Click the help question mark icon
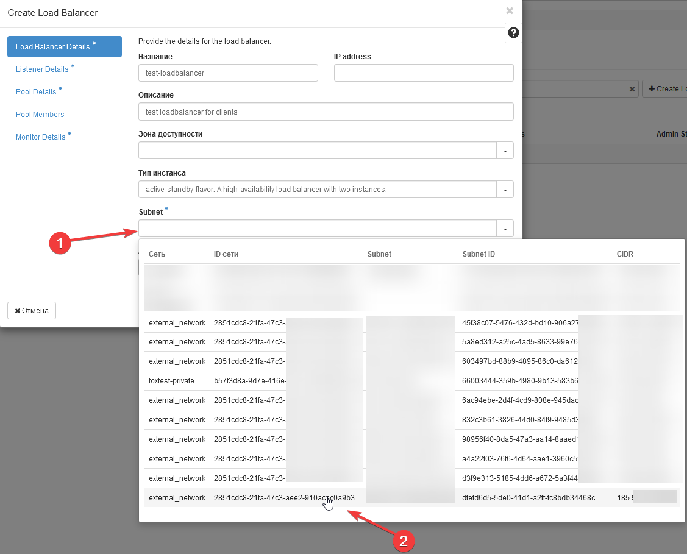This screenshot has width=687, height=554. coord(513,33)
